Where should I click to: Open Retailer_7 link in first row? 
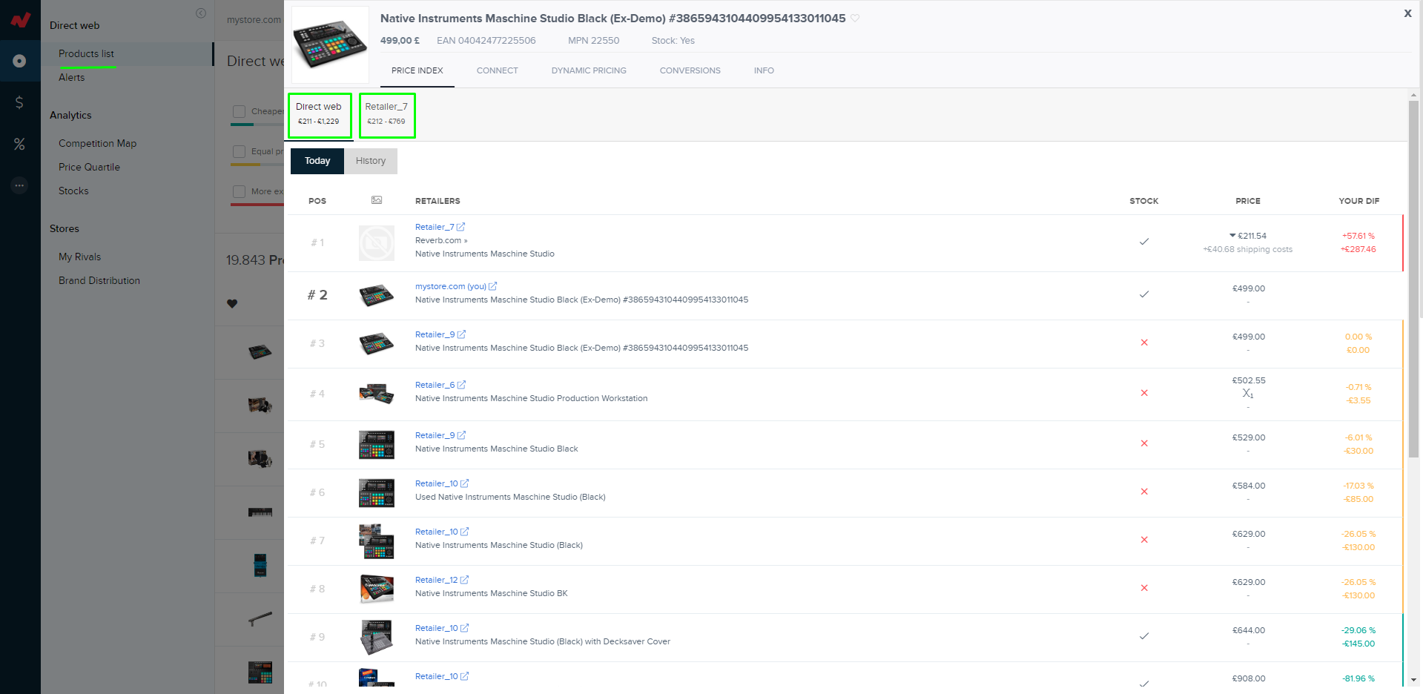point(435,227)
